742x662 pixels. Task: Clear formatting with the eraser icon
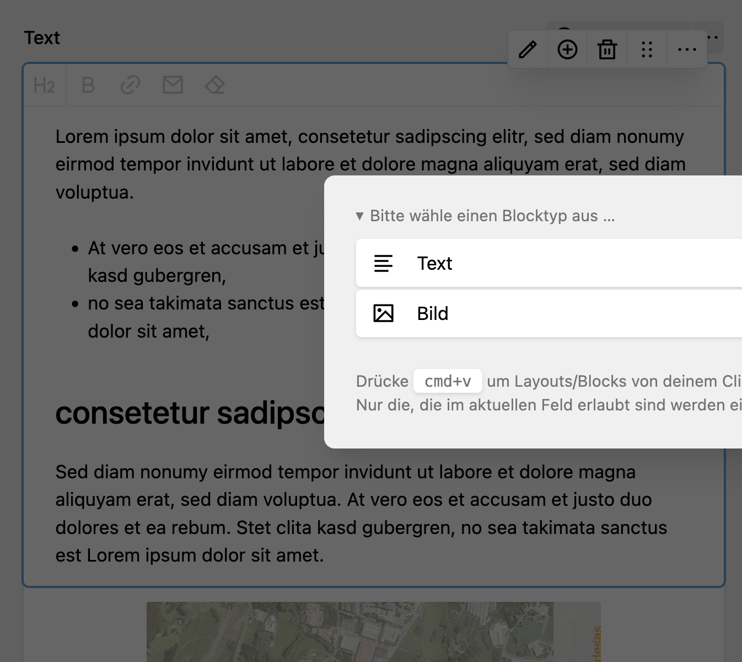tap(214, 85)
